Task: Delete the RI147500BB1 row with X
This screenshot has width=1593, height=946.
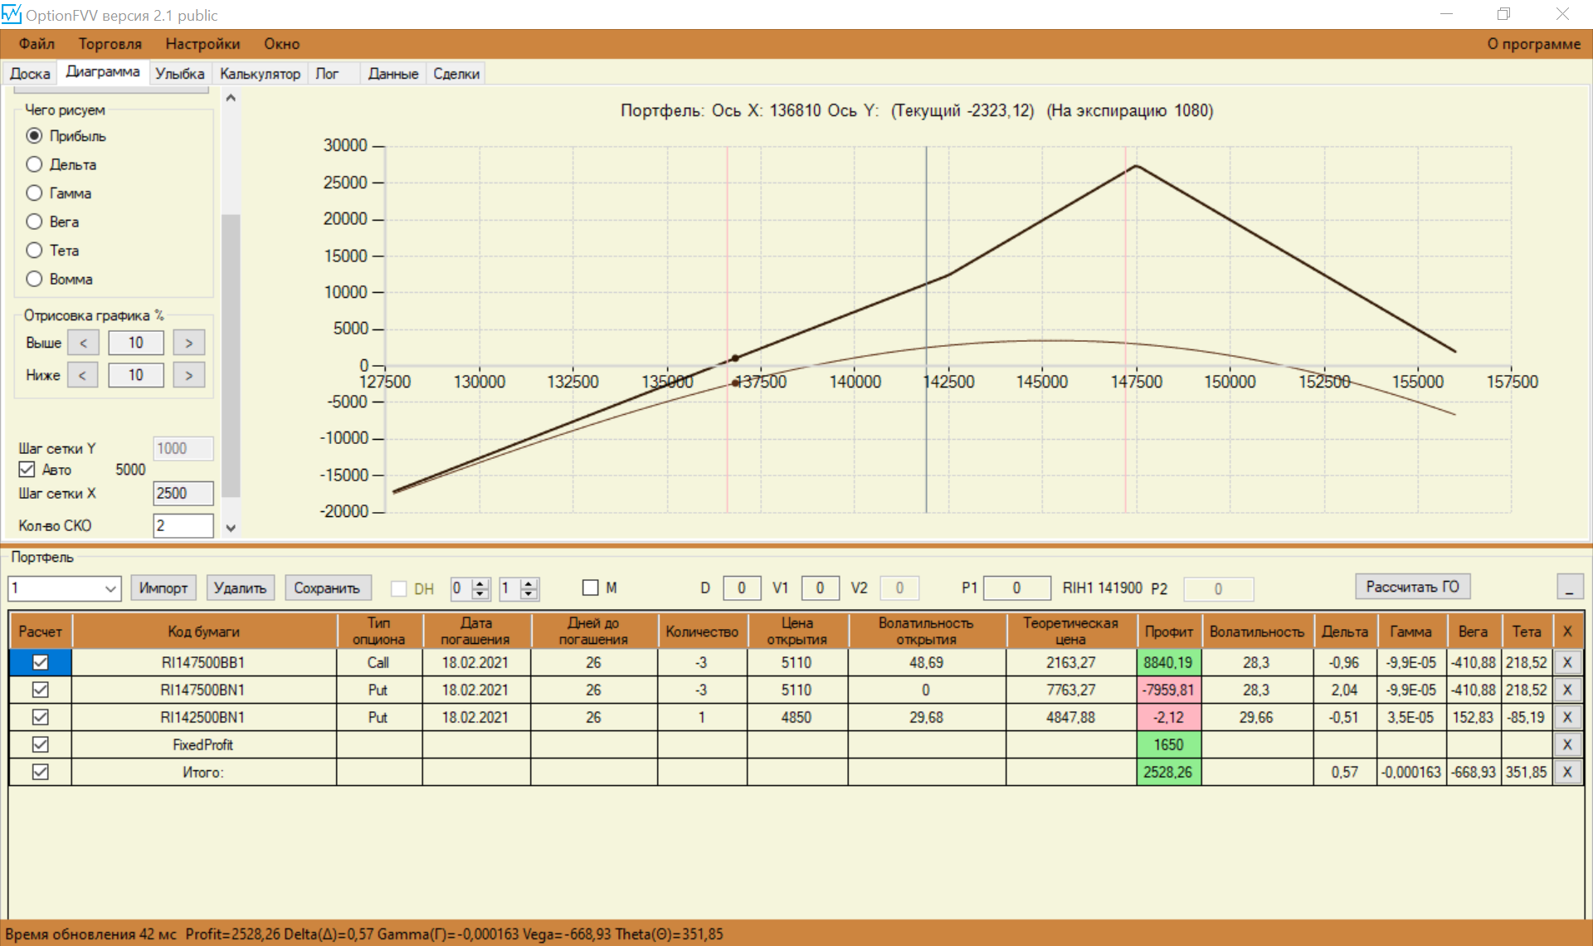Action: coord(1567,662)
